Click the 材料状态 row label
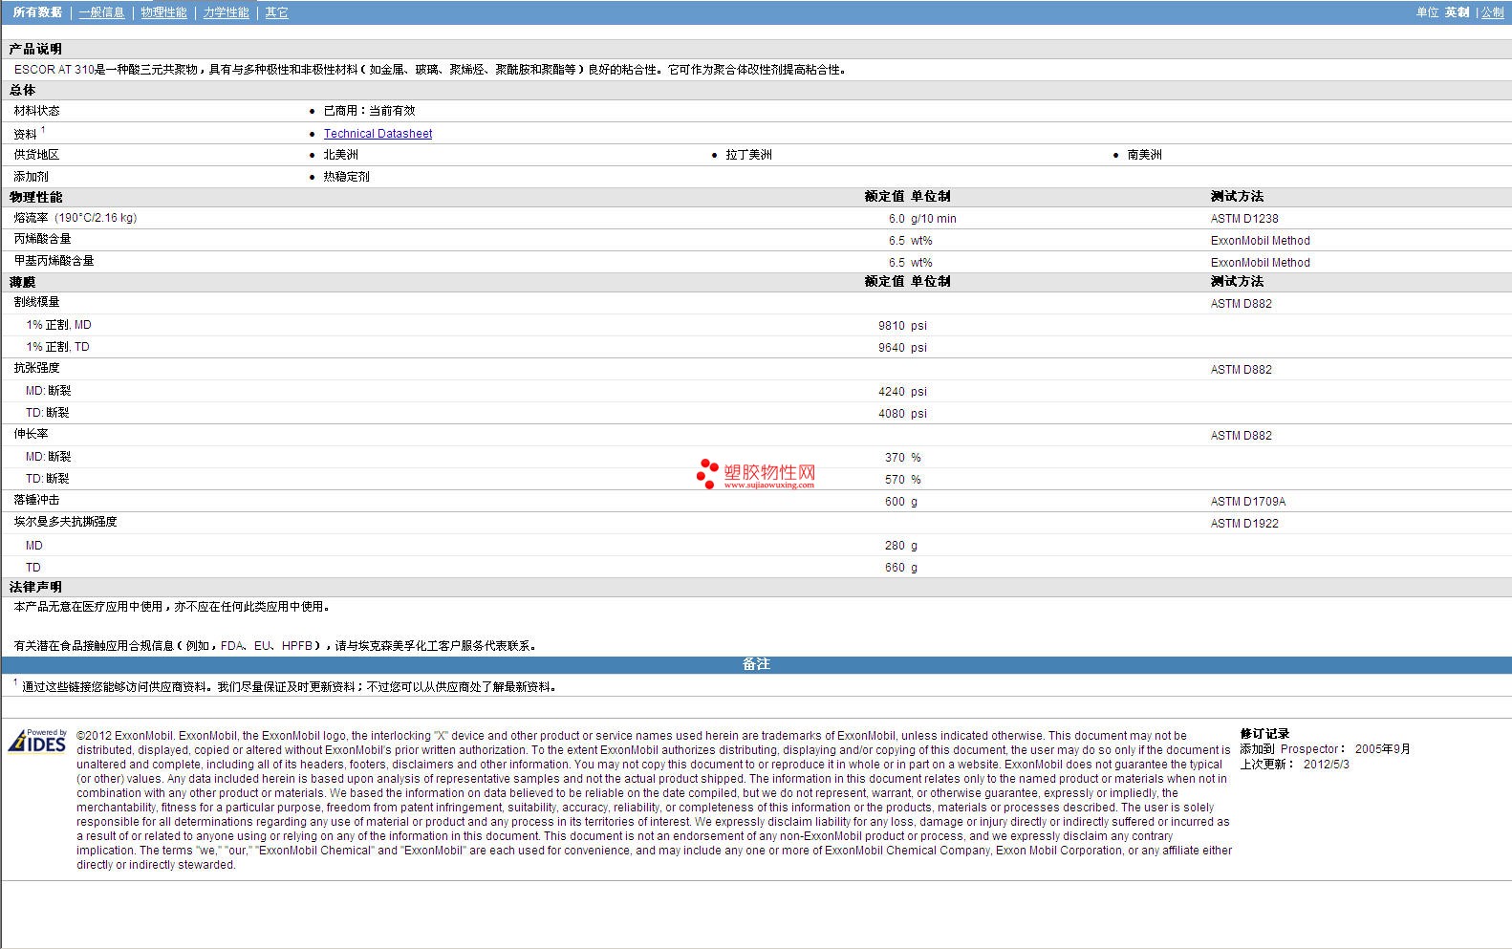 coord(36,111)
